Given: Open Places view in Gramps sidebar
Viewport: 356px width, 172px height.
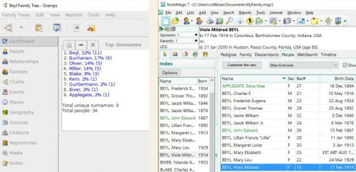Looking at the screenshot, I should coord(29,102).
